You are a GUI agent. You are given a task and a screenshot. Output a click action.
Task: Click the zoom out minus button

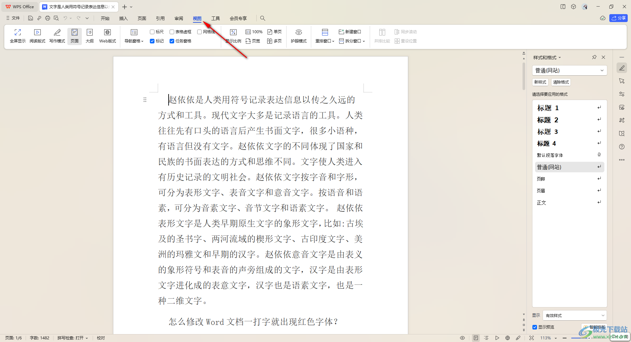pyautogui.click(x=565, y=338)
